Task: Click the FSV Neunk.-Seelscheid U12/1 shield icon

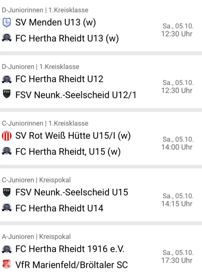Action: pos(7,94)
